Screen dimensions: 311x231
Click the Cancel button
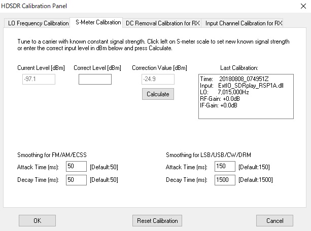point(274,221)
